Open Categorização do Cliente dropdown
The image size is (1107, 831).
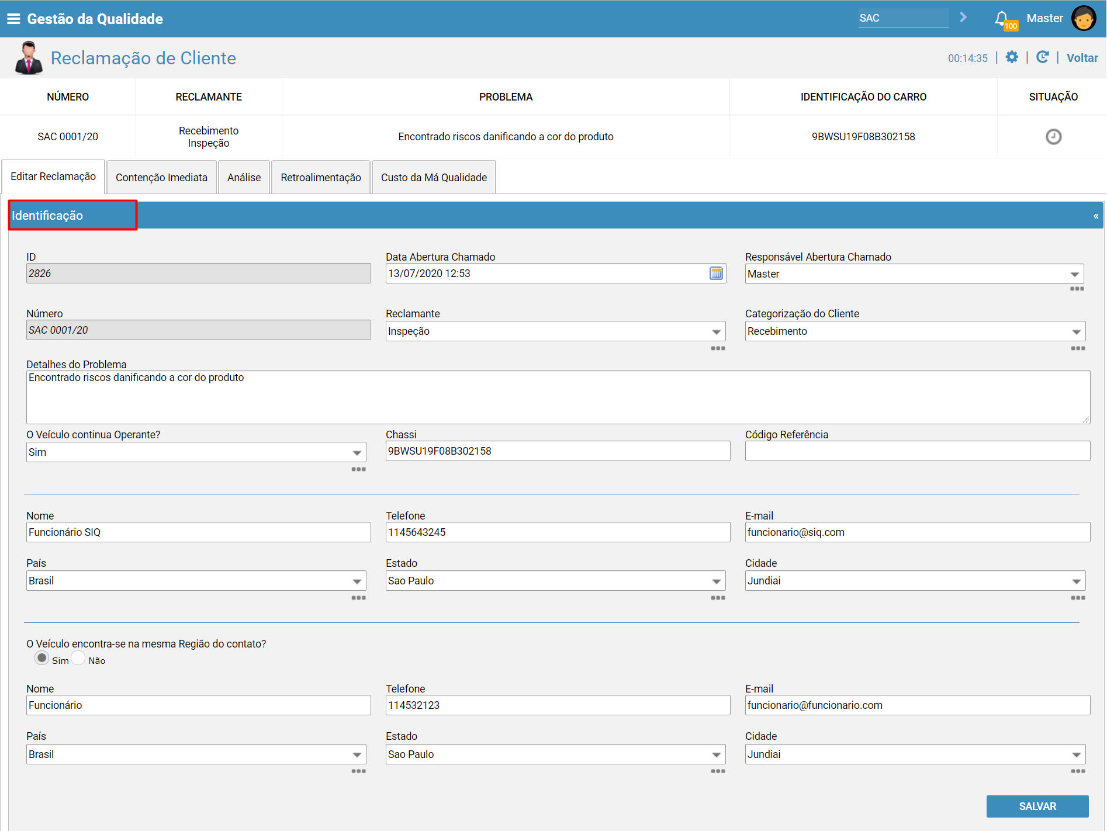(x=915, y=331)
